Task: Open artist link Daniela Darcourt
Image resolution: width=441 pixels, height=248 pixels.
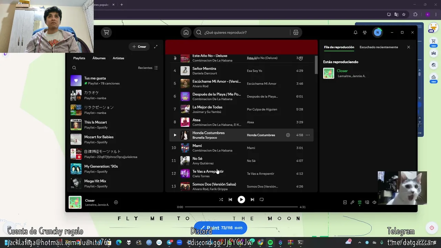Action: coord(205,73)
